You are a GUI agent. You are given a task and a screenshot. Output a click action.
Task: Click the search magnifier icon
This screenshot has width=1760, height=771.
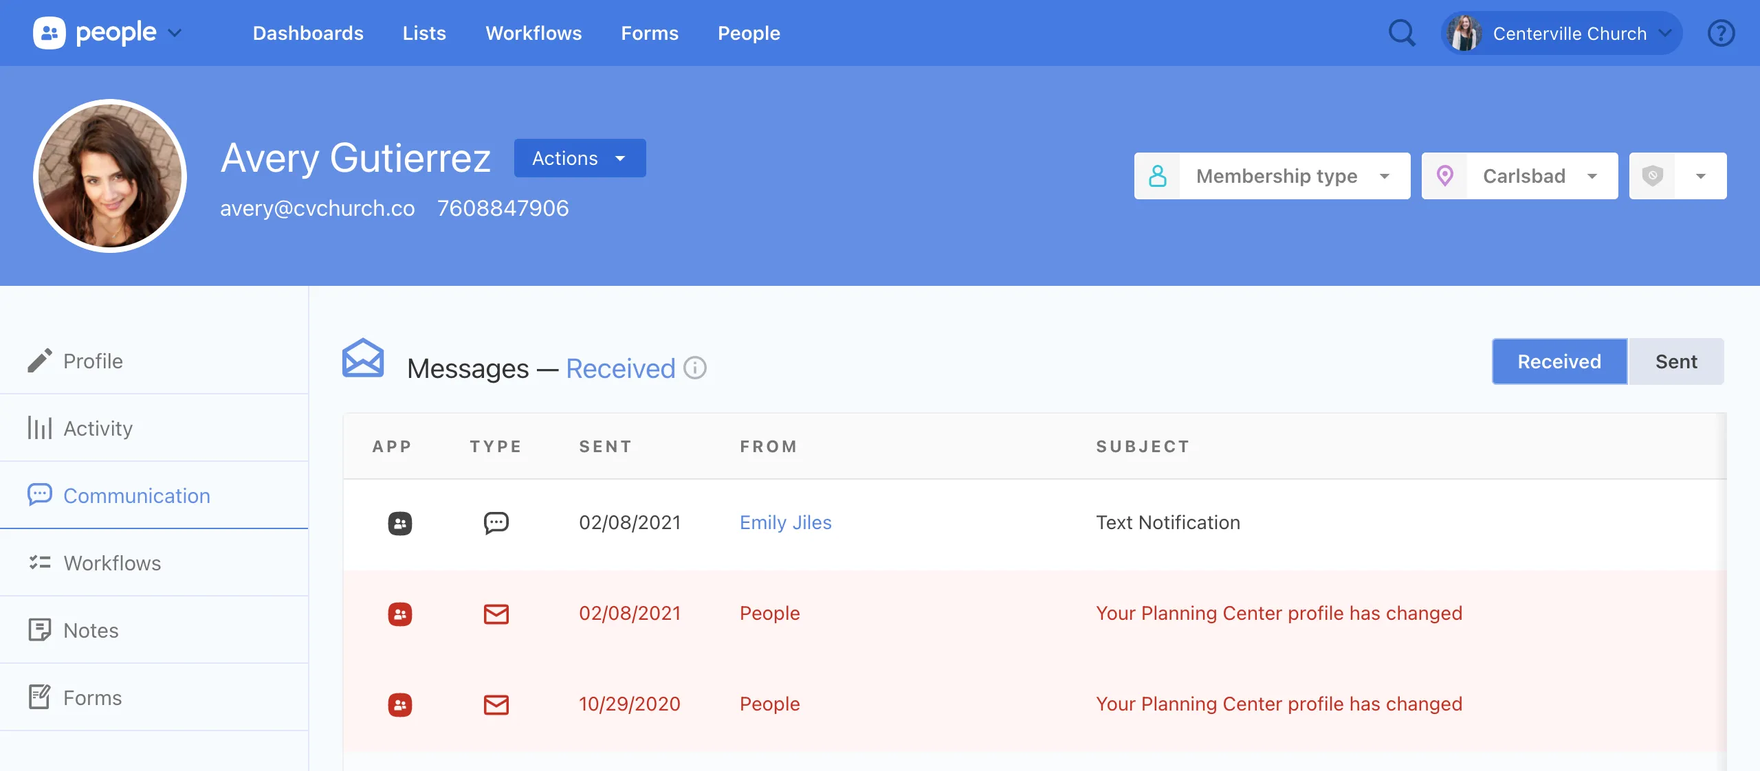pyautogui.click(x=1402, y=33)
